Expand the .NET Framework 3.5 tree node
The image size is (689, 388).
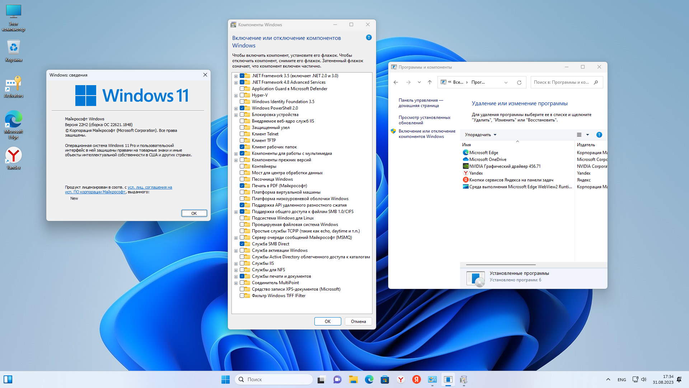(236, 76)
